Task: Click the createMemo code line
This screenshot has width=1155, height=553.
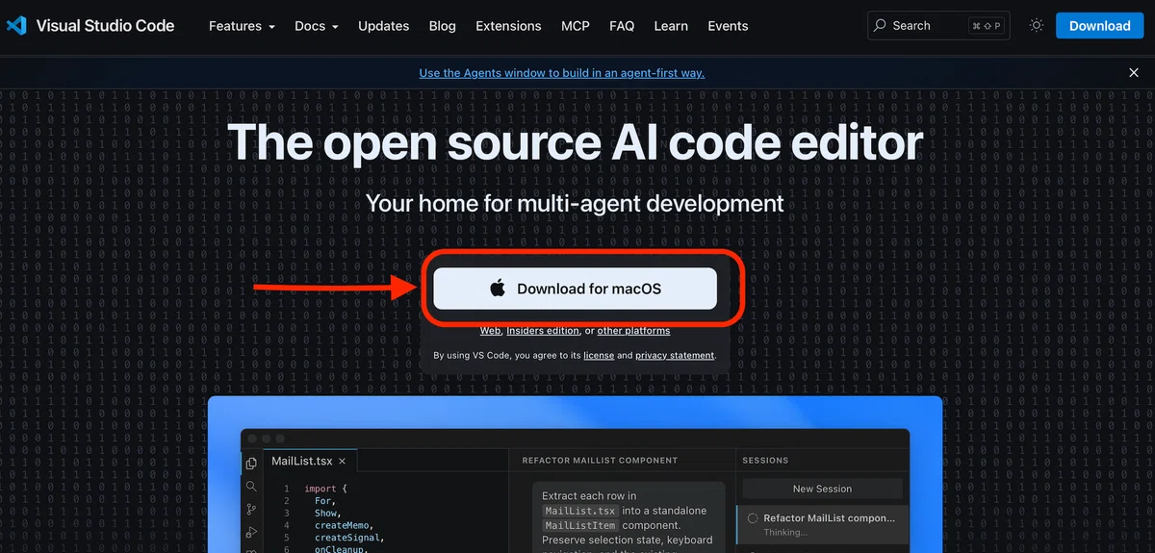Action: pyautogui.click(x=343, y=526)
